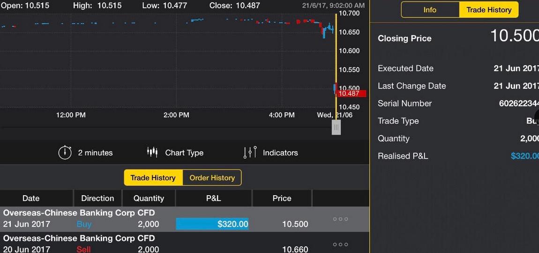Click the Close: 10.487 value above the chart

[234, 6]
